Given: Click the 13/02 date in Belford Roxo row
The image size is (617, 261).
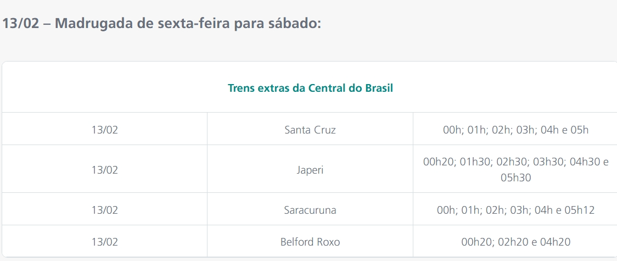Looking at the screenshot, I should (x=105, y=241).
